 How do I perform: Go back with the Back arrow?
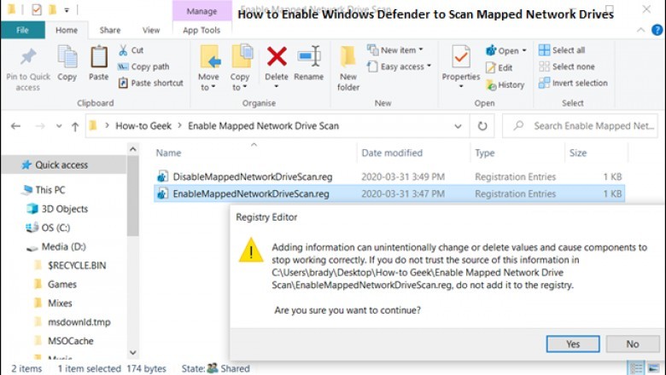click(15, 126)
